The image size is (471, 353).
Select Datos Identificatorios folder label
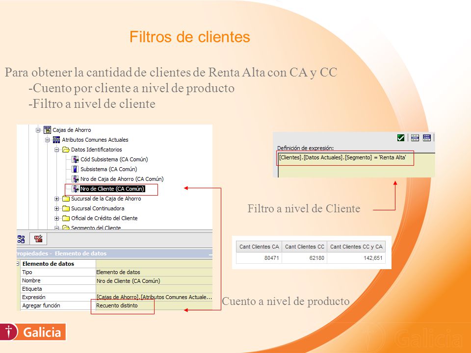coord(97,150)
